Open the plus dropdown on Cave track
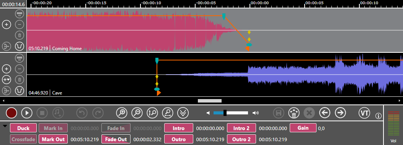Image resolution: width=403 pixels, height=145 pixels. [7, 80]
